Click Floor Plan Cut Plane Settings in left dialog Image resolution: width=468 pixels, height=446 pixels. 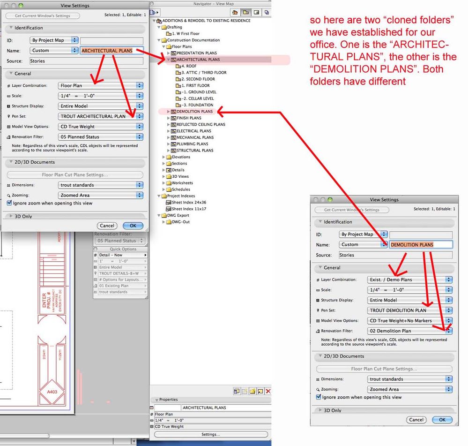75,175
